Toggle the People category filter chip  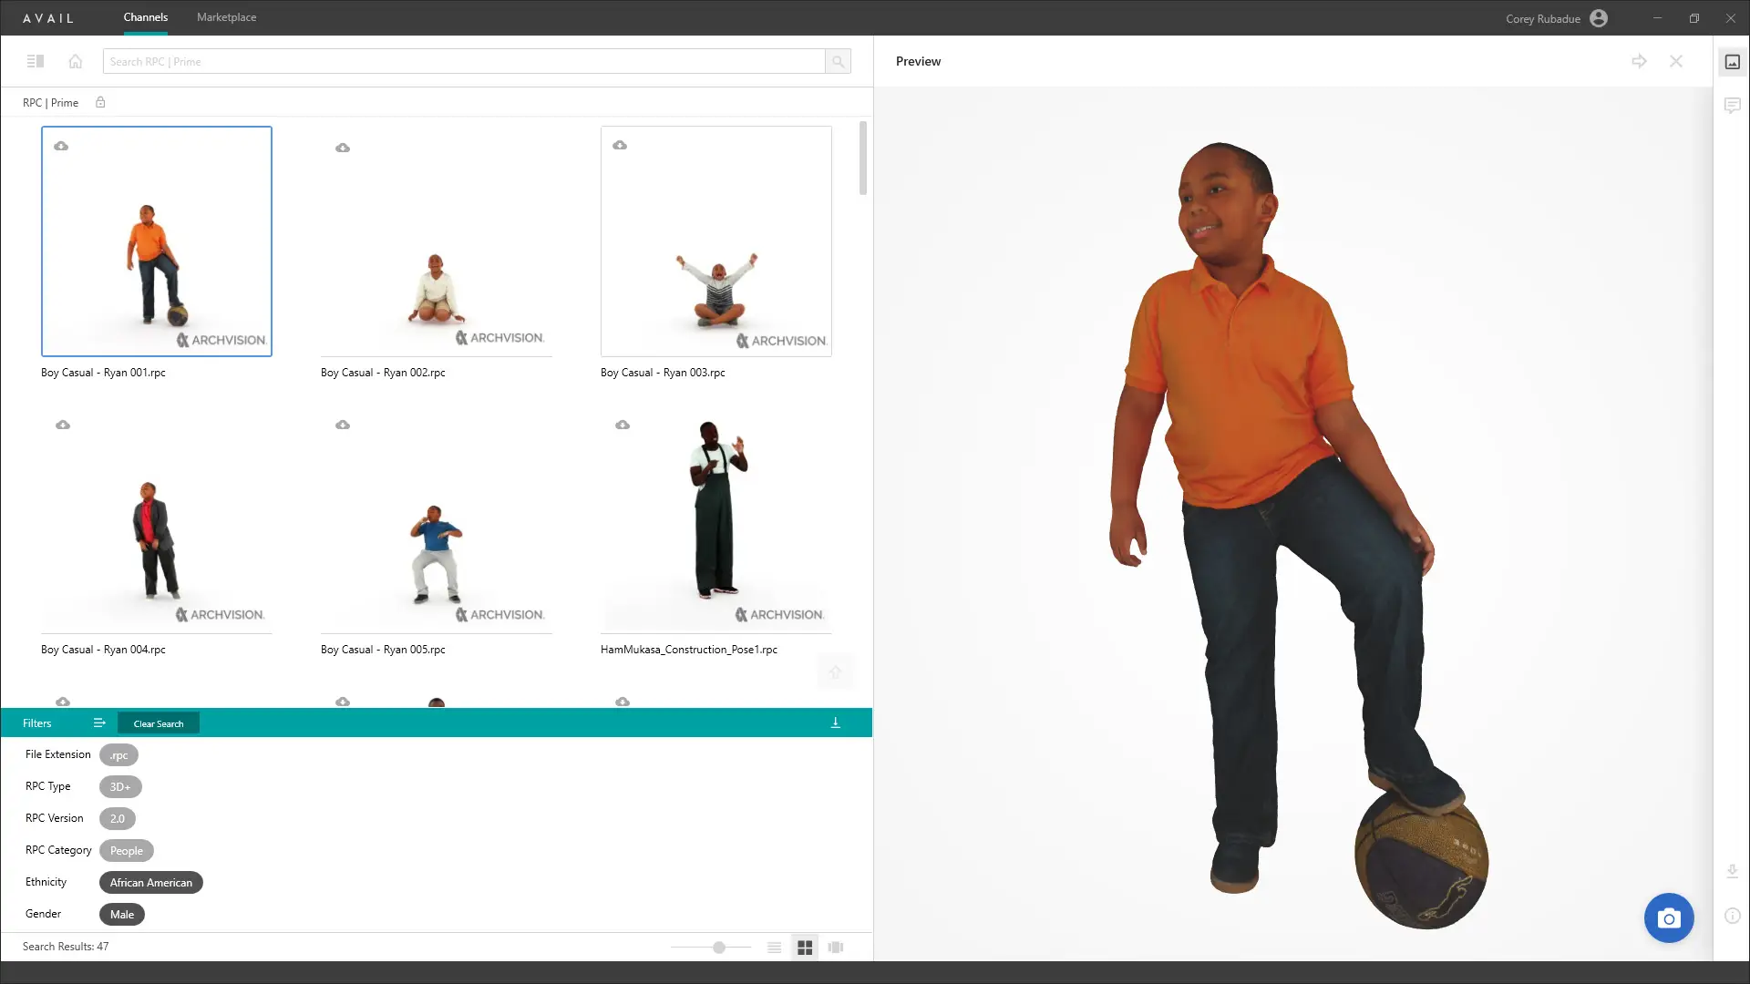point(127,850)
